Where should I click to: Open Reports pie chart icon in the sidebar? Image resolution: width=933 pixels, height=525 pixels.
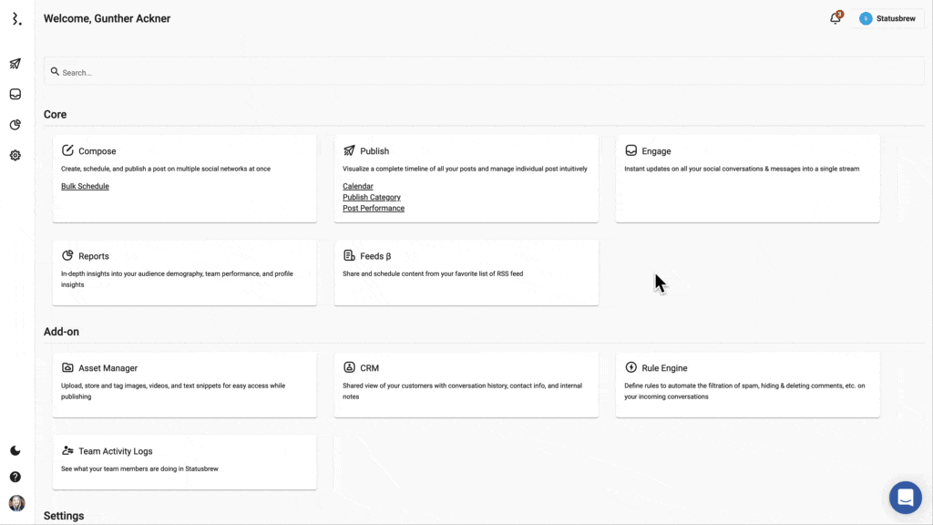(x=15, y=125)
